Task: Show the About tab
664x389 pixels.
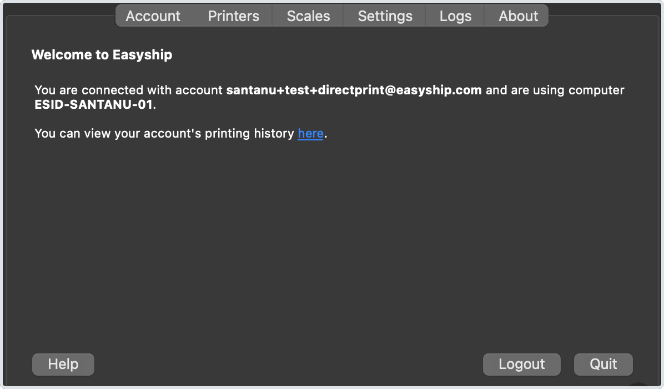Action: pyautogui.click(x=517, y=16)
